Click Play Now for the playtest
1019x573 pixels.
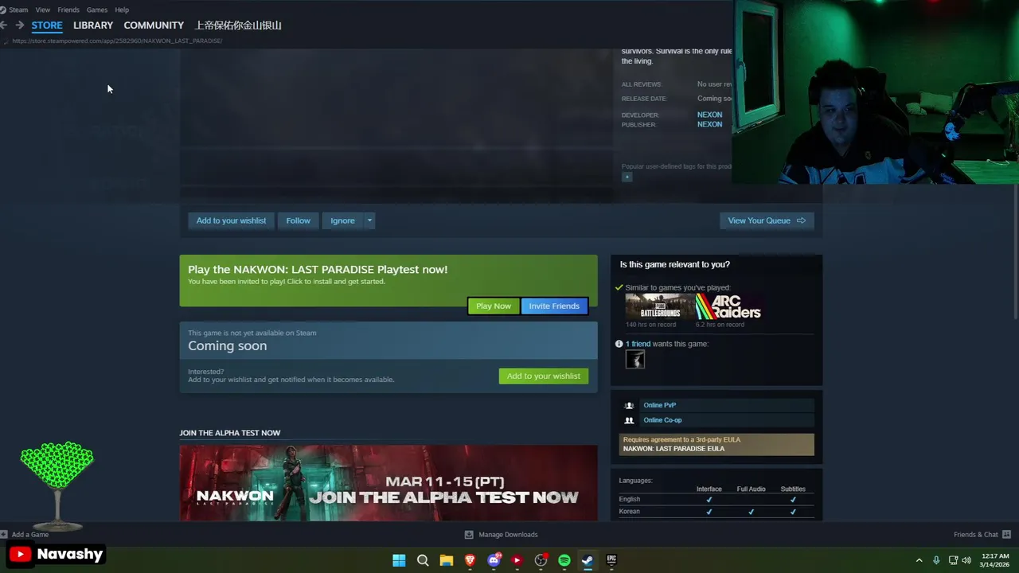coord(494,306)
